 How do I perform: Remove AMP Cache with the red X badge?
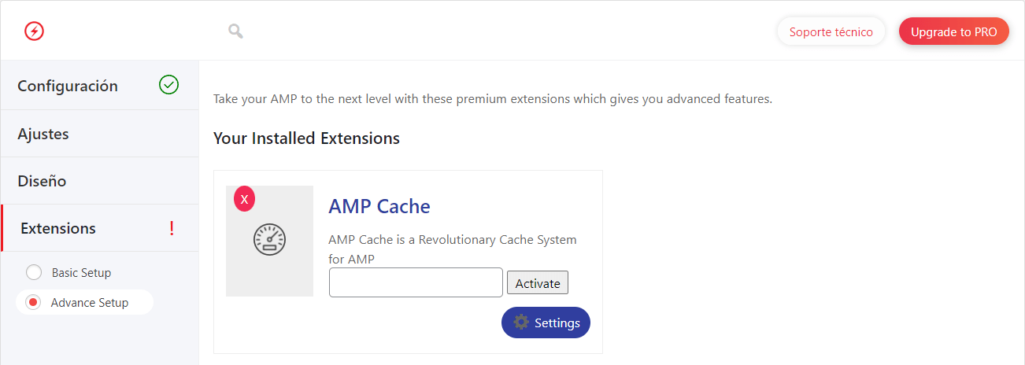tap(245, 200)
